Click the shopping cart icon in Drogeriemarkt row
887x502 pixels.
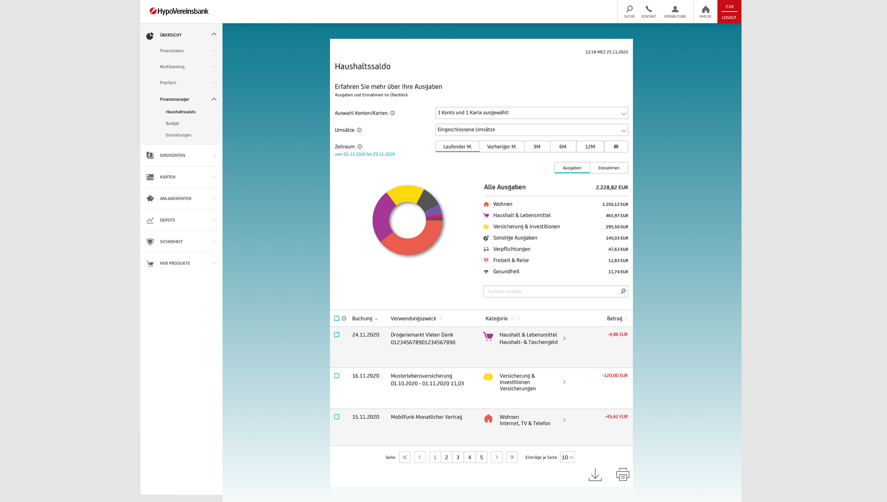pos(488,336)
